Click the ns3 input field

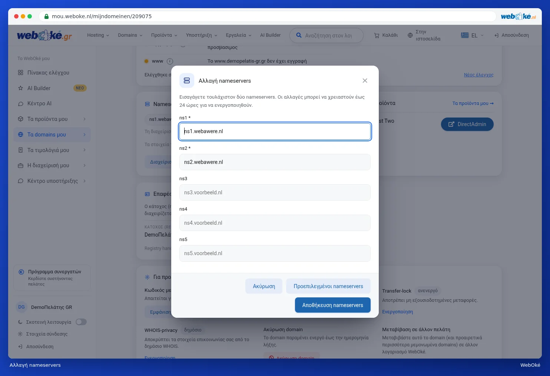275,192
